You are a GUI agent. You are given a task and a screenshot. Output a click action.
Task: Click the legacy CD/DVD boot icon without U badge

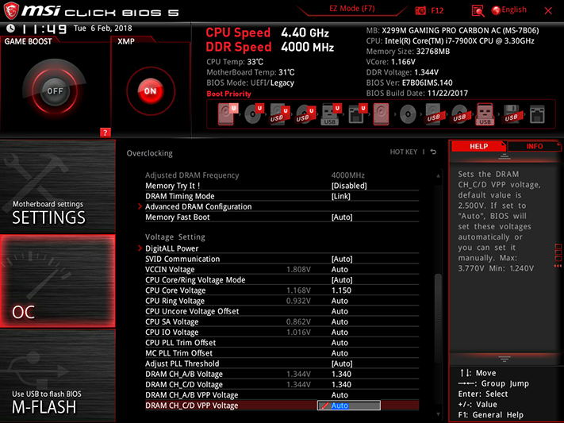pyautogui.click(x=408, y=114)
